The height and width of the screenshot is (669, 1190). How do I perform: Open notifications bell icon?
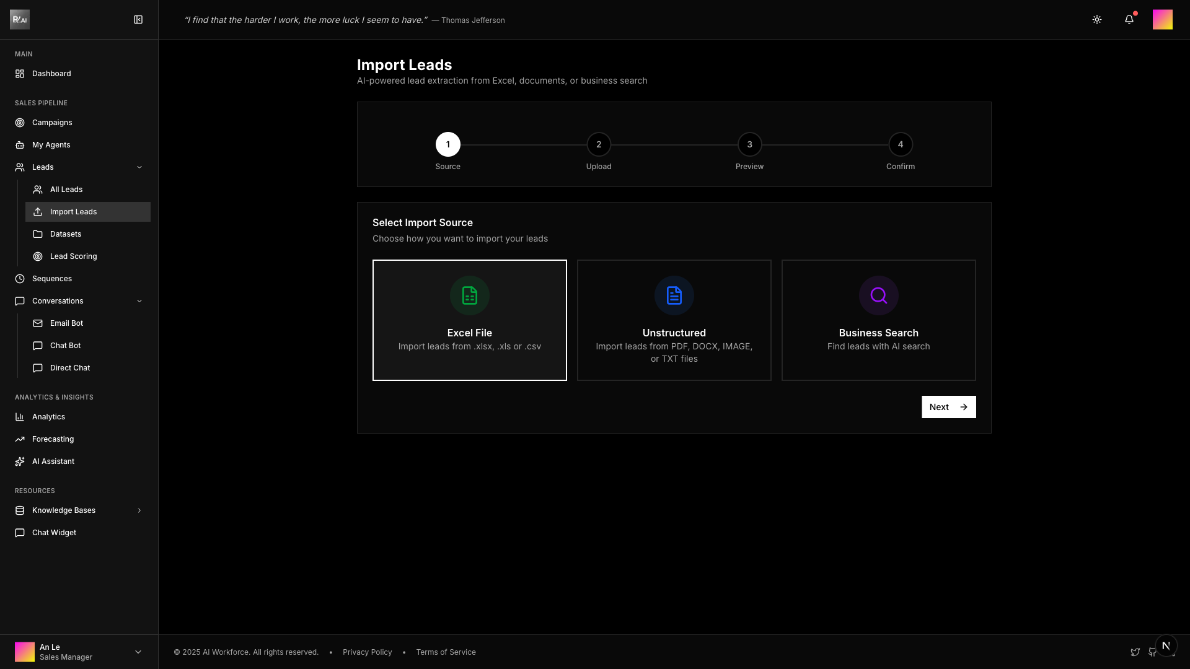coord(1129,20)
